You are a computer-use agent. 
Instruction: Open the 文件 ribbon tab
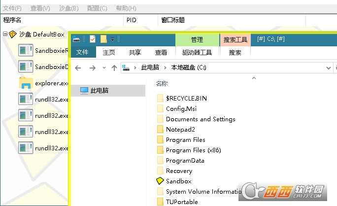(x=83, y=52)
